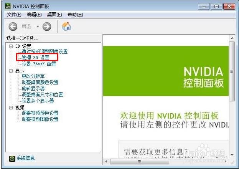Select 通过预览调整图像设置
Screen dimensions: 239x169
(x=45, y=51)
